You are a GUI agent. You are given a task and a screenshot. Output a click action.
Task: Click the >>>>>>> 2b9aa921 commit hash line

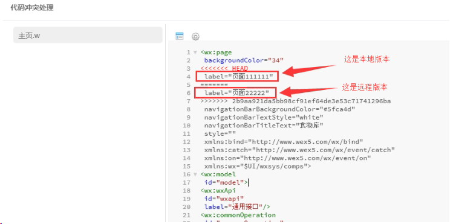(295, 101)
